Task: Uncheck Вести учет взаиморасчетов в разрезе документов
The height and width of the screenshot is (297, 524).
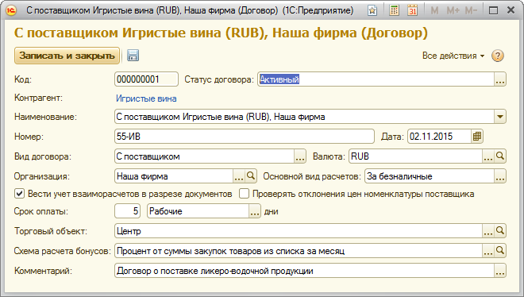Action: pos(19,194)
